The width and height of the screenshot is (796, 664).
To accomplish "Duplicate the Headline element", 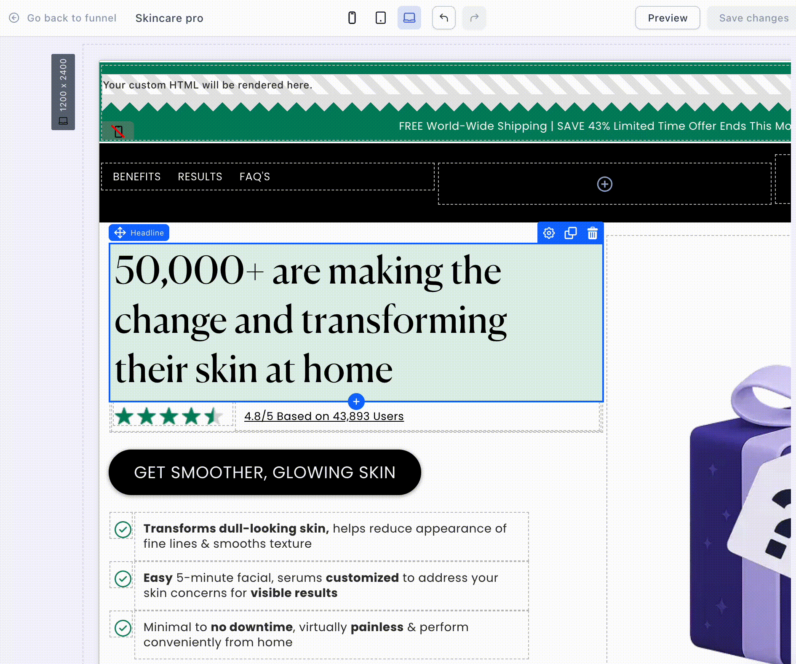I will point(571,233).
